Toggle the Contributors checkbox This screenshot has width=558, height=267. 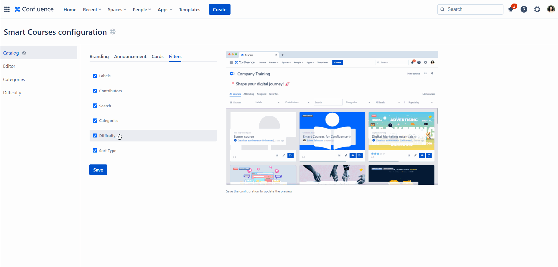point(95,91)
